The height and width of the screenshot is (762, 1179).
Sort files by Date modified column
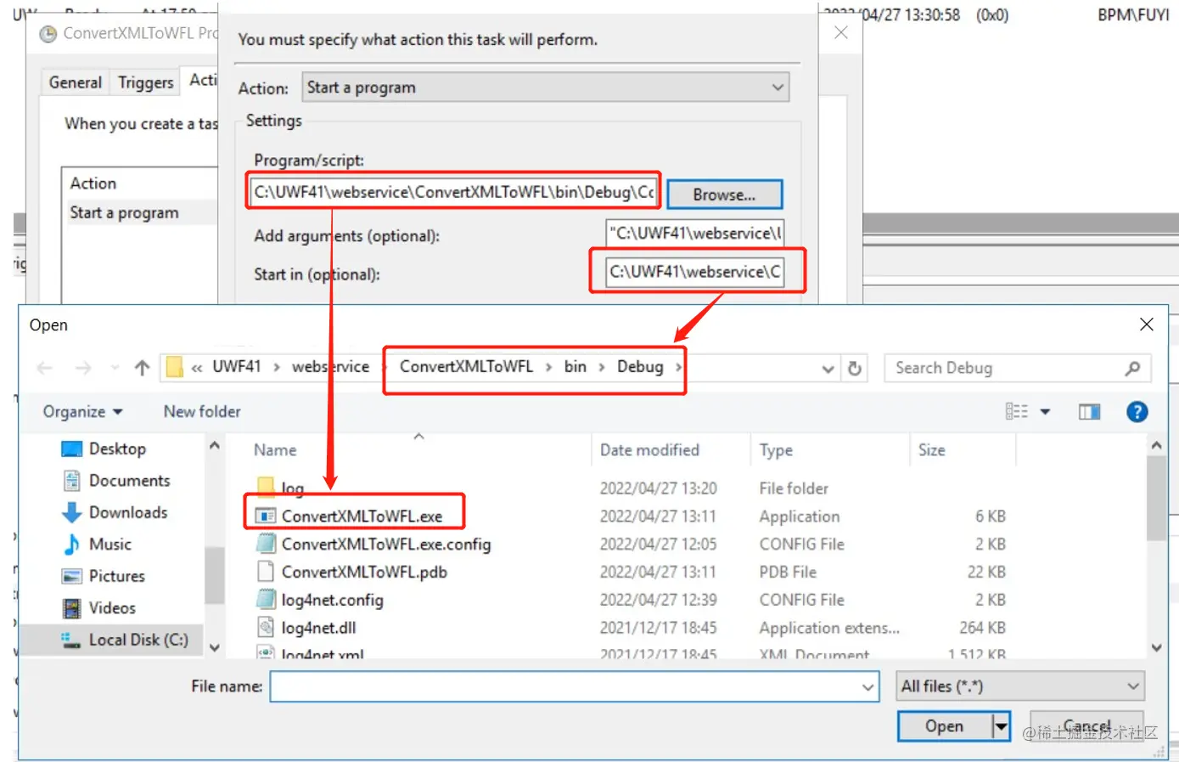(x=649, y=450)
